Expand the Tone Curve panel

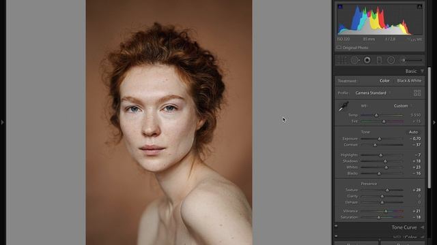tap(422, 227)
